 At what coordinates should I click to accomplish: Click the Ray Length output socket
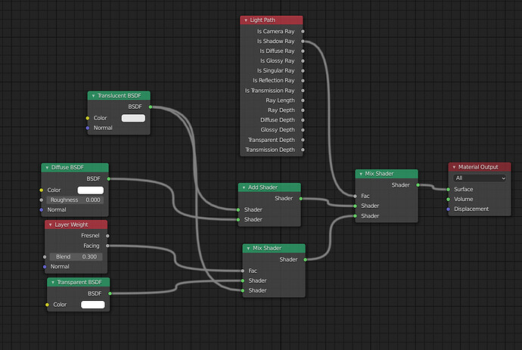coord(303,101)
